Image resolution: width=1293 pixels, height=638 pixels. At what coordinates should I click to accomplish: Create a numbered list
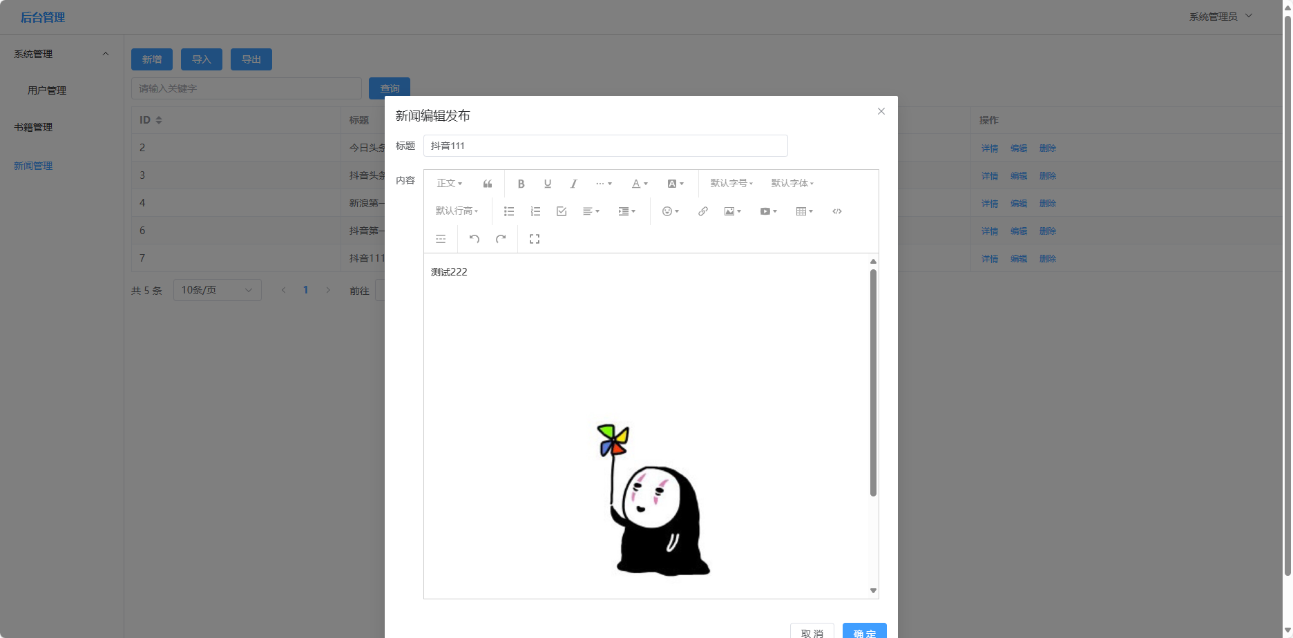[x=535, y=211]
